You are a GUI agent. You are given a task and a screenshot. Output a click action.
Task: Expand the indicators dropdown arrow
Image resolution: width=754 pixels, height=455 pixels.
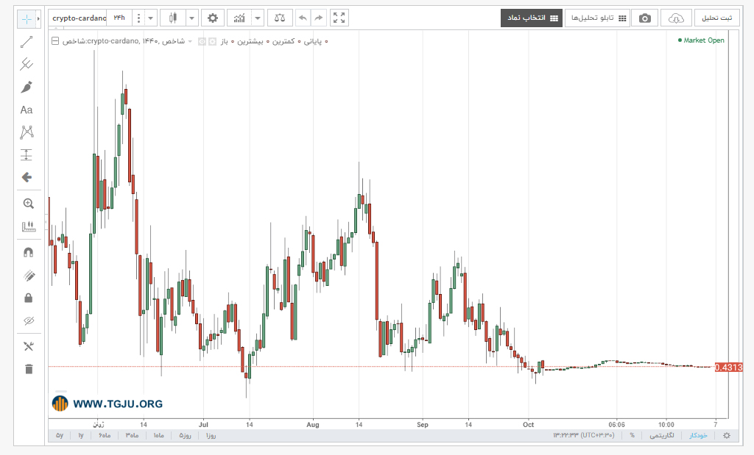point(258,18)
